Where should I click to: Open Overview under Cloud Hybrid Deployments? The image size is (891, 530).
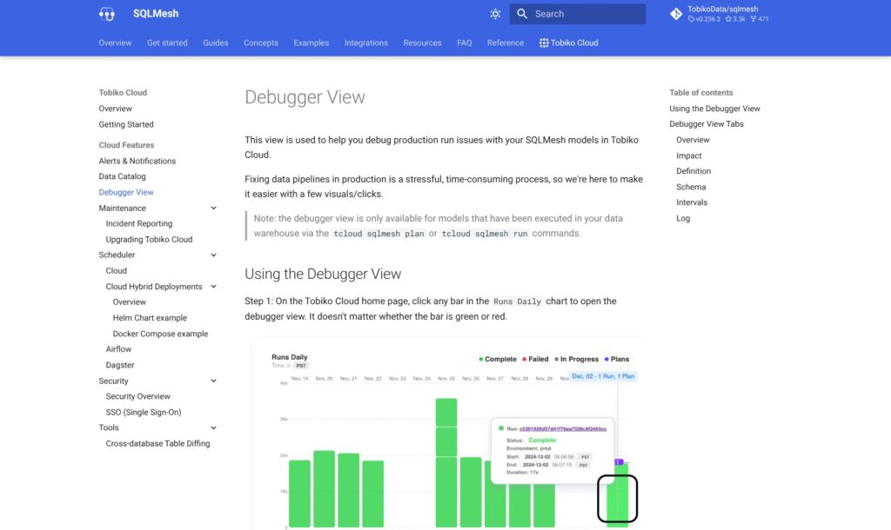tap(129, 301)
